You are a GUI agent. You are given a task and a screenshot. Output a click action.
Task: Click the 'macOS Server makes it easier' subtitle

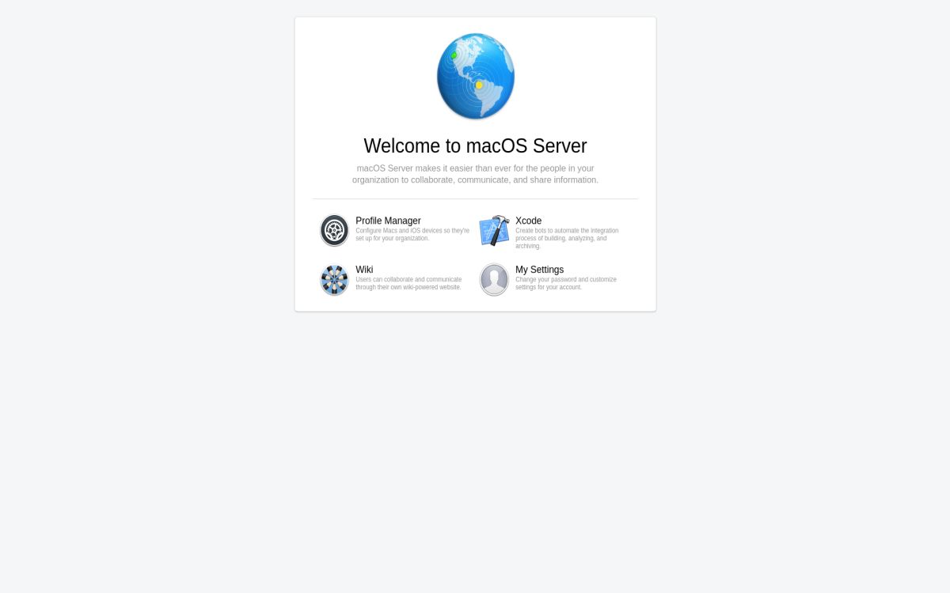[x=475, y=174]
